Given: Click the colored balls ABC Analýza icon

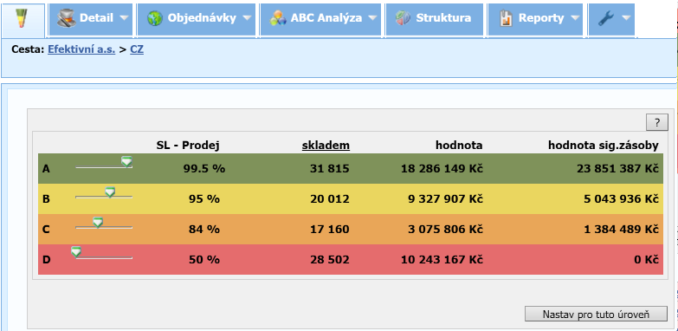Looking at the screenshot, I should coord(278,18).
